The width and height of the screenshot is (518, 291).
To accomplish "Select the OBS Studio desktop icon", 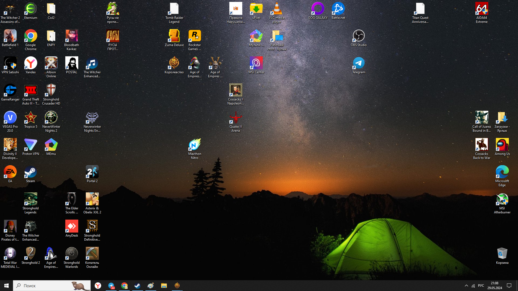I will (359, 36).
